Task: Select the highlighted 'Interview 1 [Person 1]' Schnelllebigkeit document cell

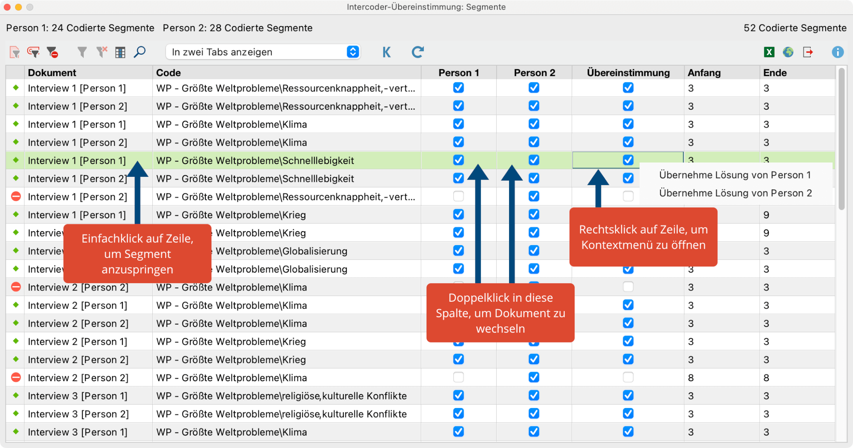Action: coord(88,160)
